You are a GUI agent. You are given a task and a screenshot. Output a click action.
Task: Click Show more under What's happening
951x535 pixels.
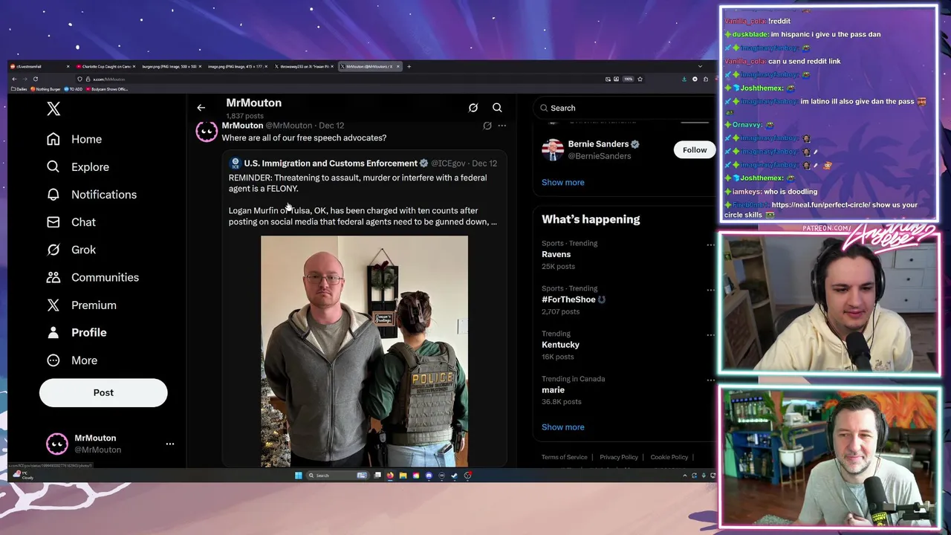(562, 427)
